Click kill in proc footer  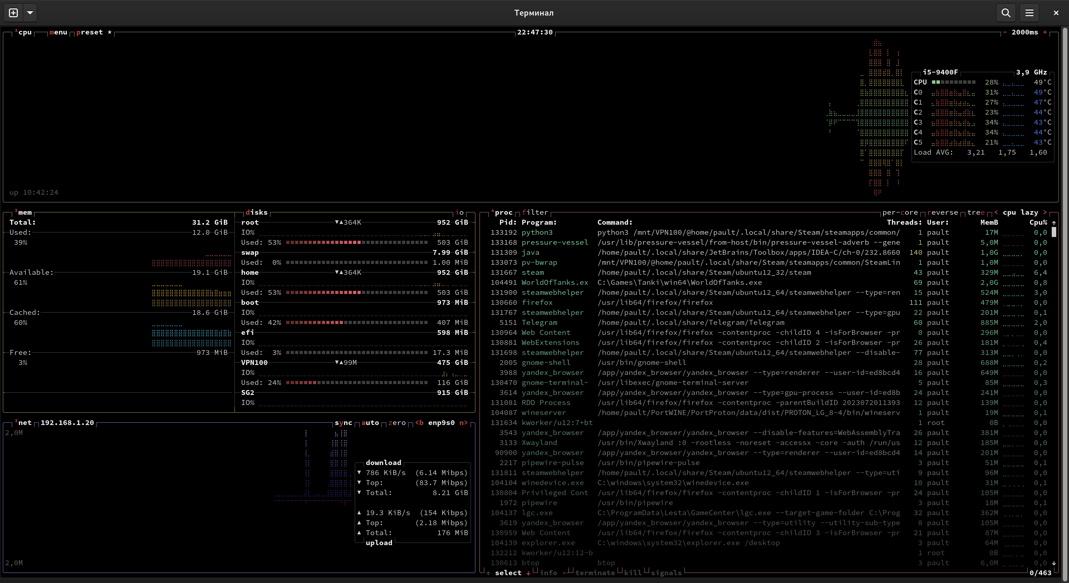pyautogui.click(x=633, y=573)
